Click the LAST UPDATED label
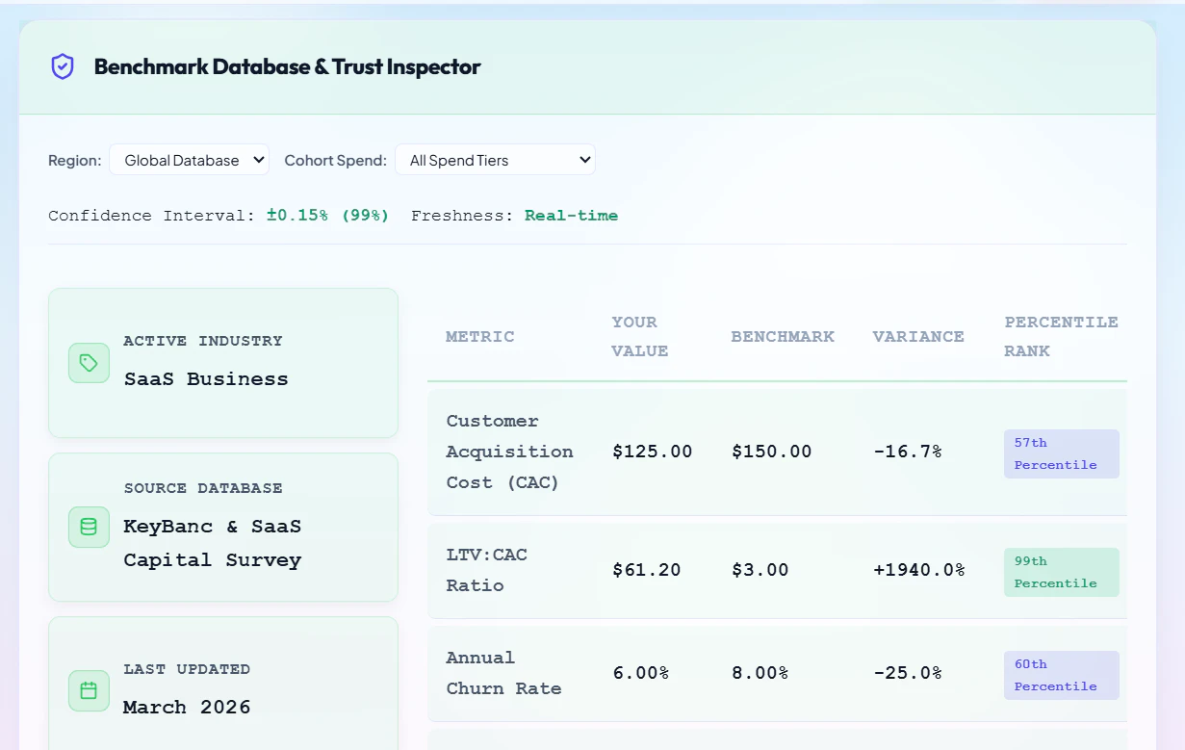The width and height of the screenshot is (1185, 750). pos(187,669)
